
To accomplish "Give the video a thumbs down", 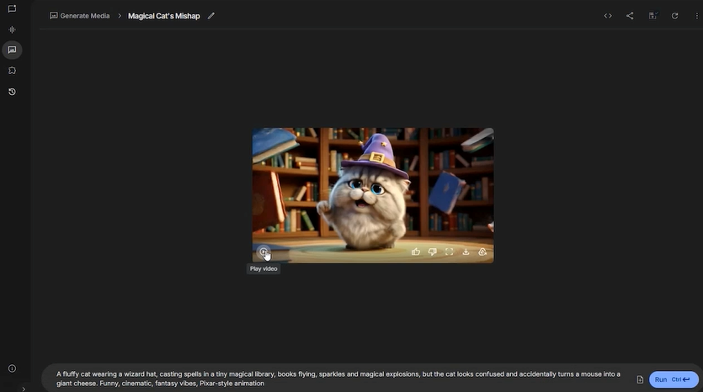I will pyautogui.click(x=432, y=252).
